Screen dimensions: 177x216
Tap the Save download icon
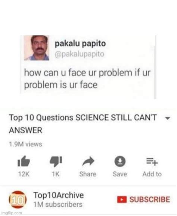(120, 161)
